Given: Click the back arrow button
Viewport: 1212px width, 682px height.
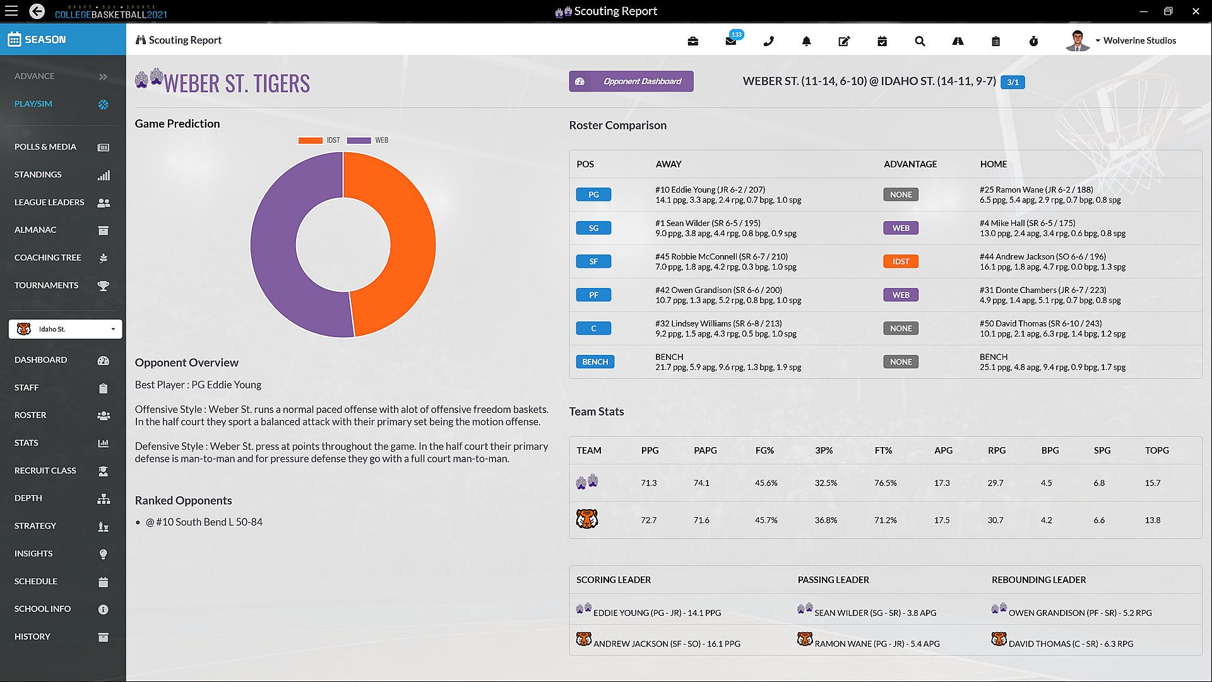Looking at the screenshot, I should pyautogui.click(x=37, y=11).
